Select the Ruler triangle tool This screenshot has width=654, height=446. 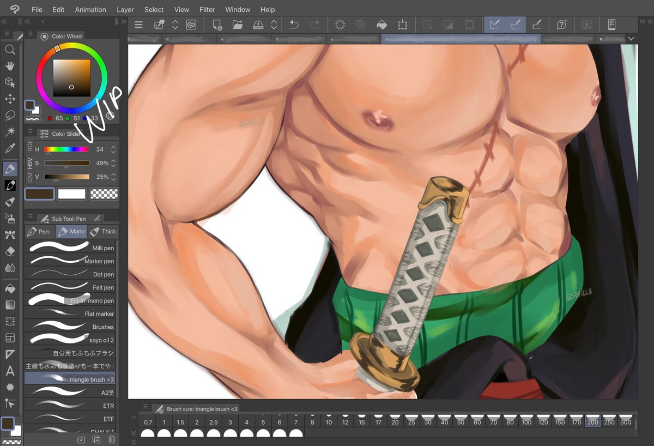10,354
